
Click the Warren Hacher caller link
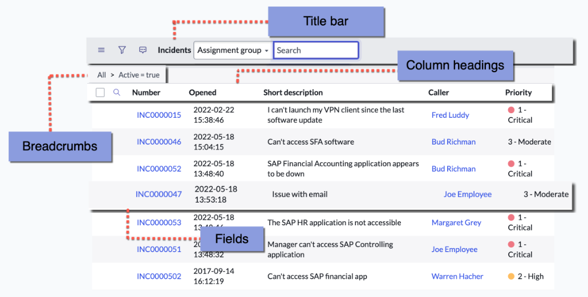[457, 277]
